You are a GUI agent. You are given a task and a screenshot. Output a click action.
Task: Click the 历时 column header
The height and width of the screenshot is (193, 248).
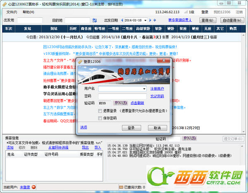pos(74,29)
